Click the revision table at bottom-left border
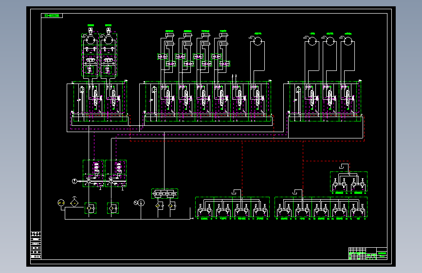Screen dimensions: 422x273 click(36, 245)
